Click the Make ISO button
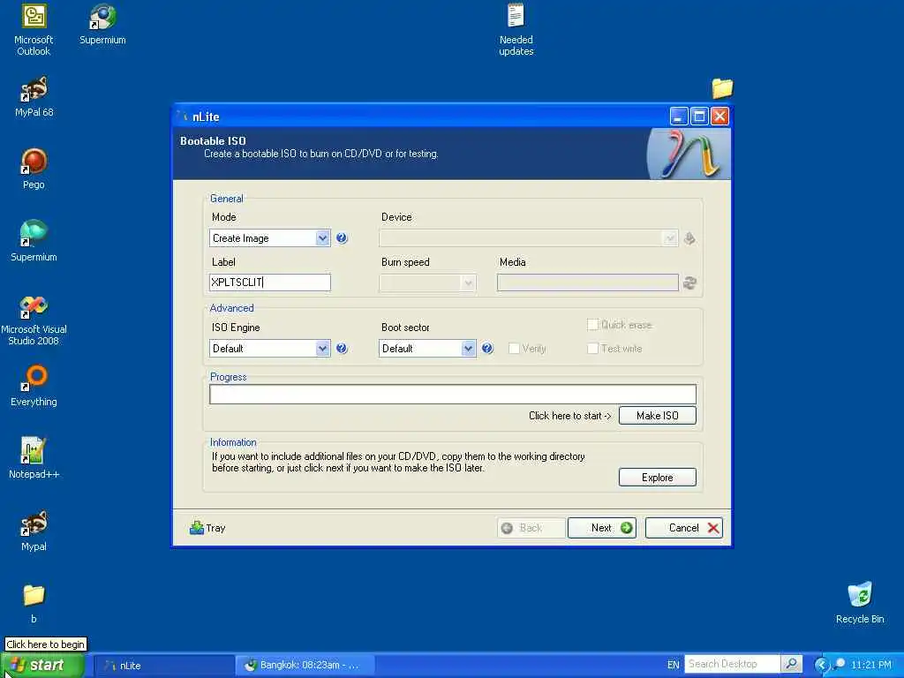The height and width of the screenshot is (678, 904). pos(657,416)
